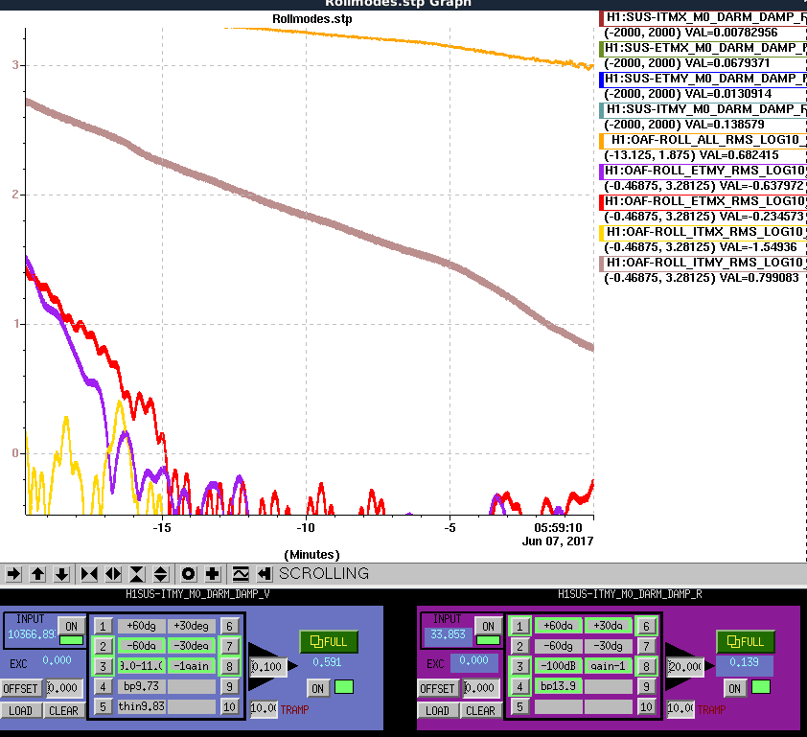The height and width of the screenshot is (737, 807).
Task: Click the LOAD button in DAMP_V module
Action: 20,710
